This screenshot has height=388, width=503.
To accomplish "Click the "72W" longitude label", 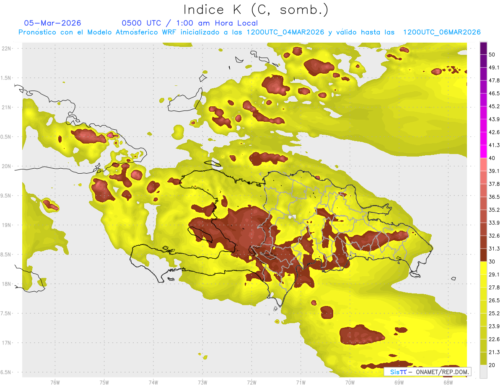I will [x=251, y=383].
